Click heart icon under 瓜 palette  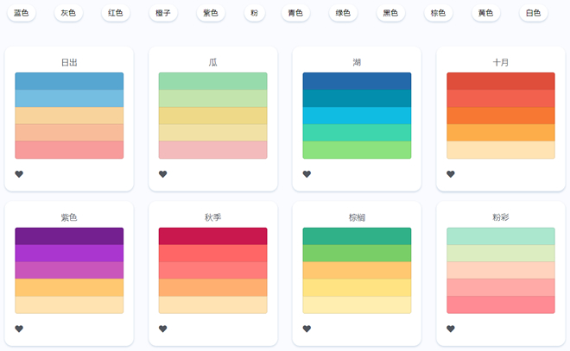162,174
